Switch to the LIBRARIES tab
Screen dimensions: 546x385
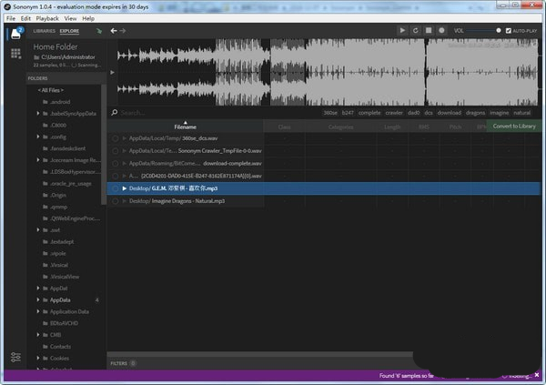point(44,31)
